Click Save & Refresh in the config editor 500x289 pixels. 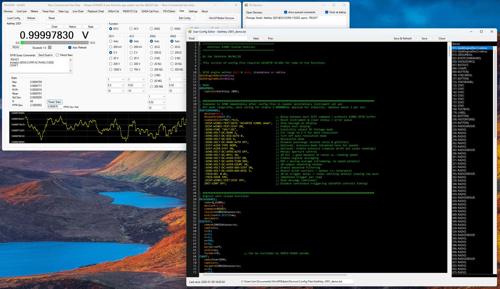point(403,38)
